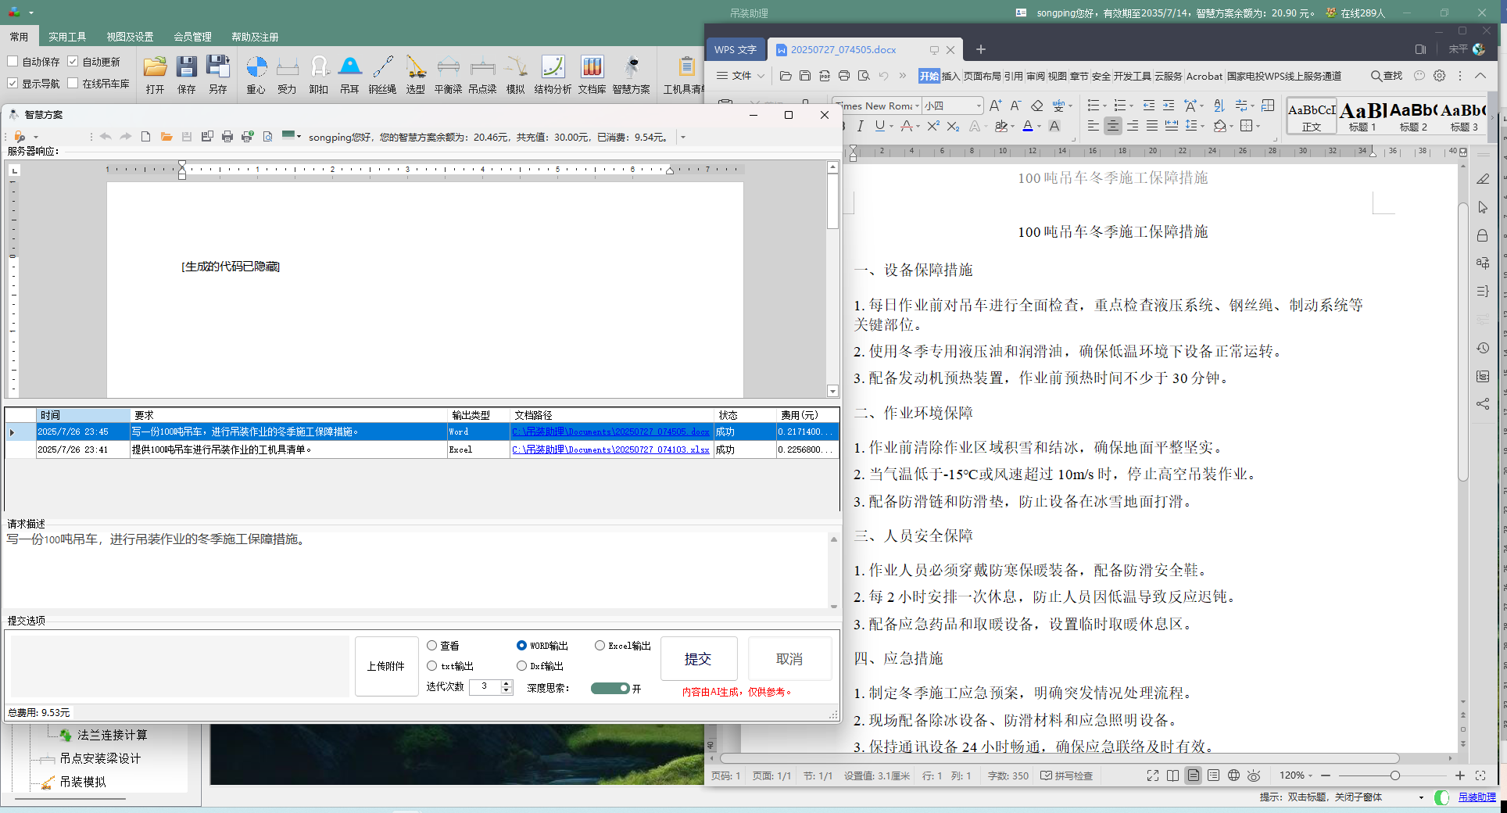
Task: Toggle 在线吊车库 checkbox
Action: click(x=73, y=83)
